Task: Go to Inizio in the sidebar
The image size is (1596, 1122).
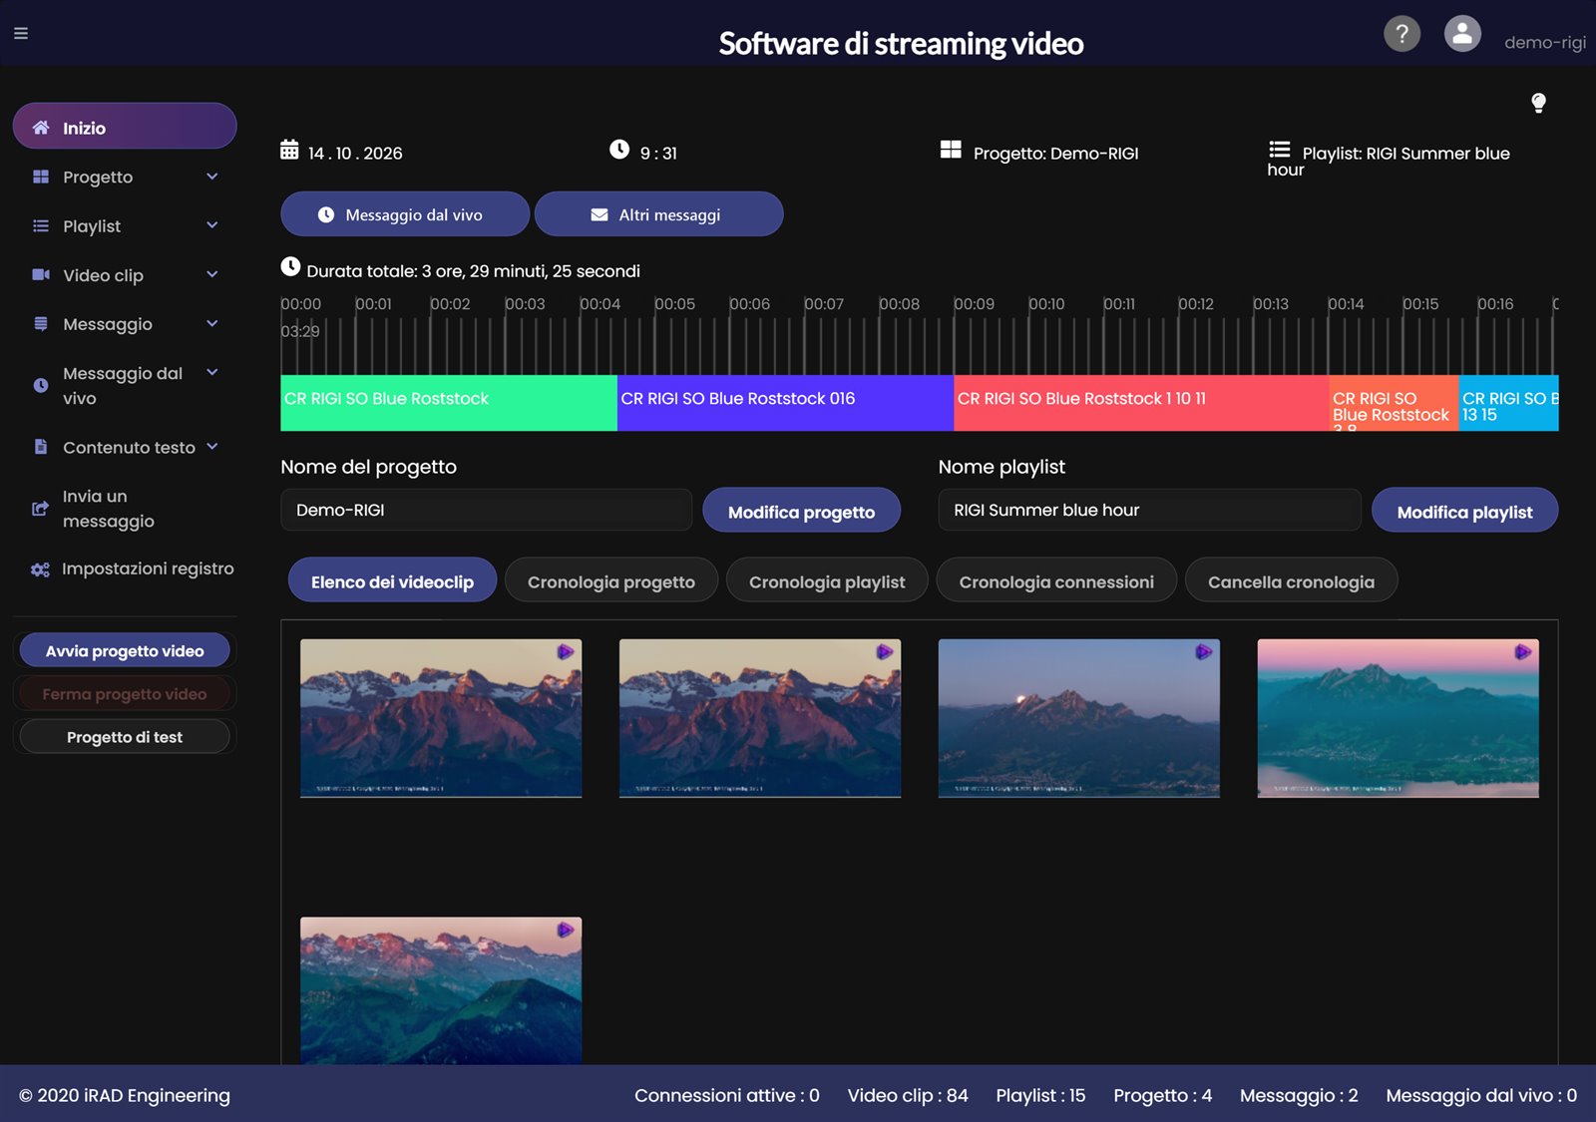Action: click(x=125, y=127)
